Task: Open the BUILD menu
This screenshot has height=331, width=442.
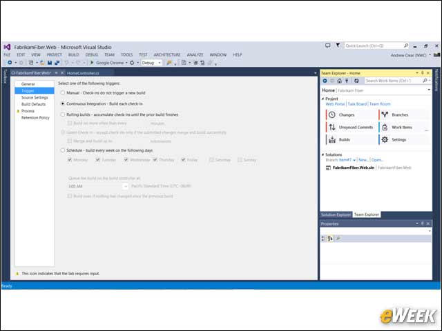Action: [x=74, y=55]
